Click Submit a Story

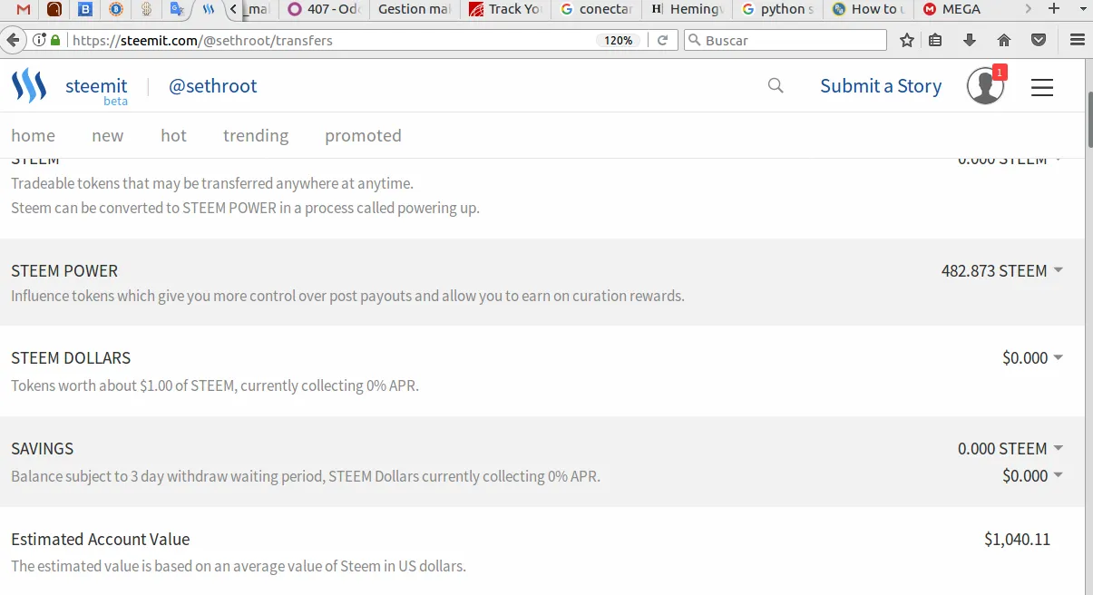pyautogui.click(x=881, y=86)
